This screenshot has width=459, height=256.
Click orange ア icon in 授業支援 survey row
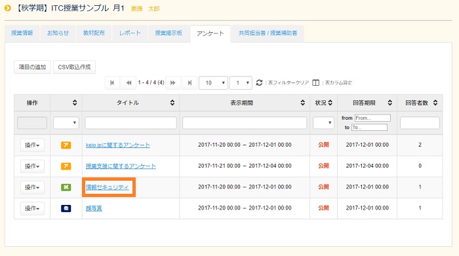click(x=66, y=166)
